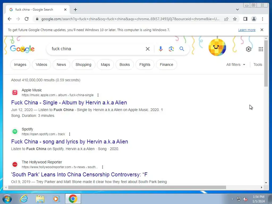Go to Google homepage via logo
The image size is (272, 204).
click(22, 49)
